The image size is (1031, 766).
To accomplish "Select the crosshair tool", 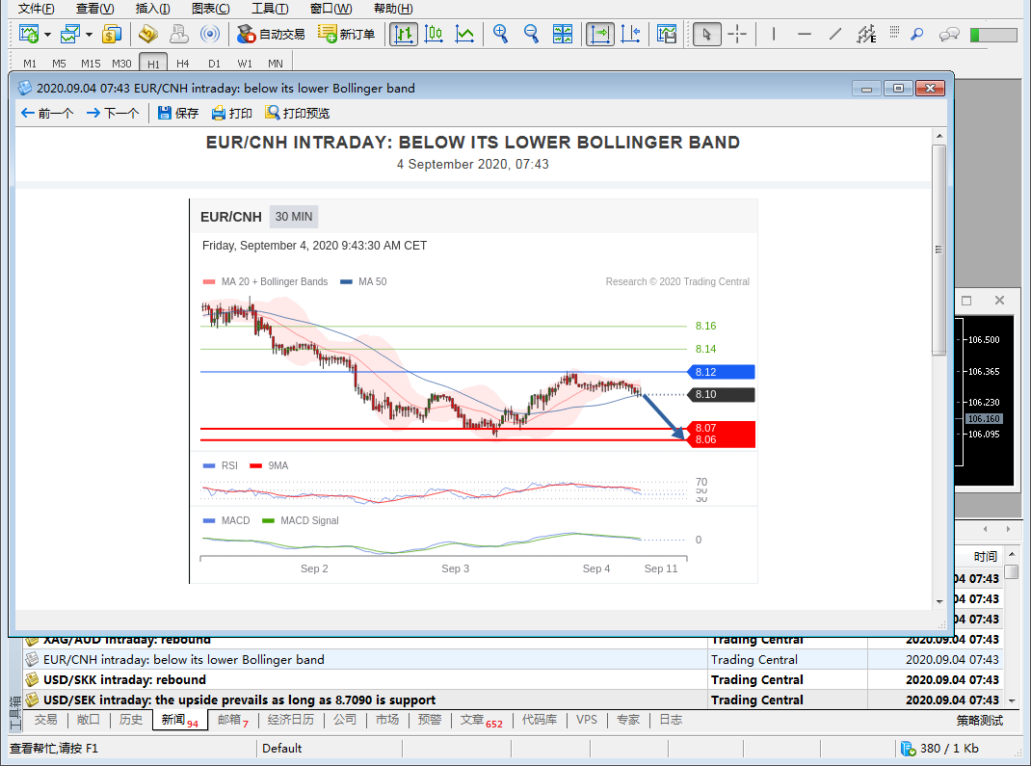I will click(x=737, y=34).
